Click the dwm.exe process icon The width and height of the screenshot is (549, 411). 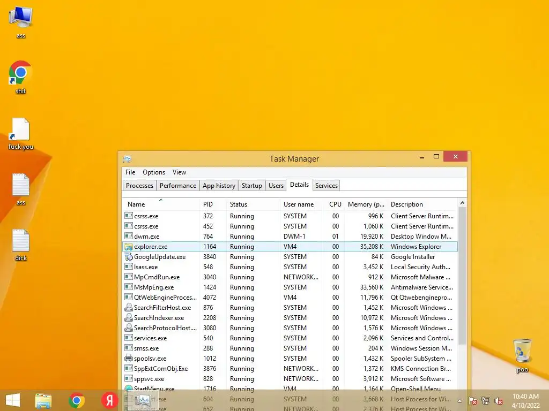pos(129,236)
